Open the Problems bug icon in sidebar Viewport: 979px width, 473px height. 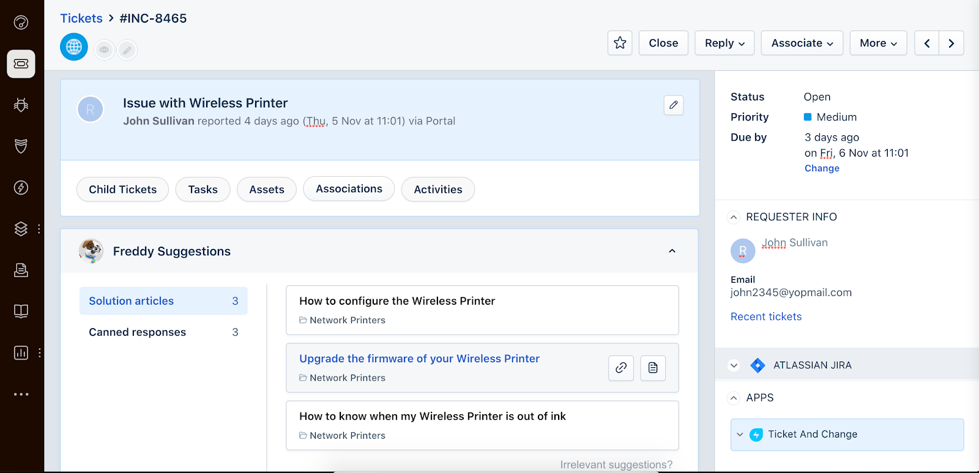[x=21, y=105]
